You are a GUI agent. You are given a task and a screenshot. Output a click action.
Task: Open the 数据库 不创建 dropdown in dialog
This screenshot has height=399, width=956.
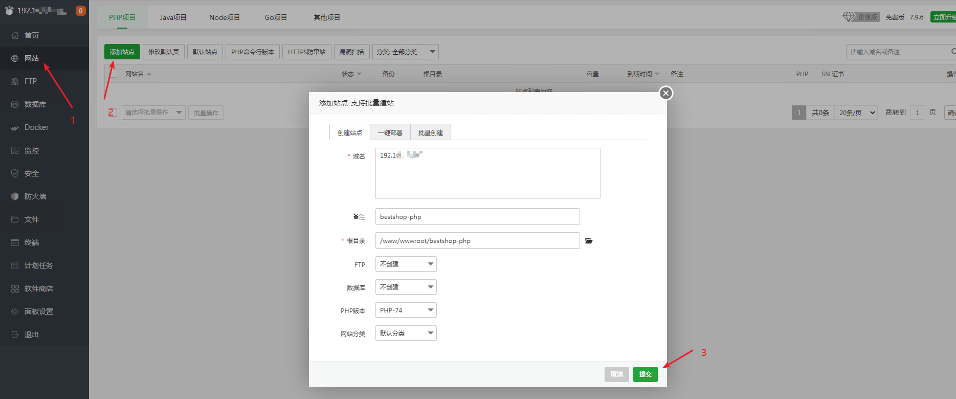(406, 287)
